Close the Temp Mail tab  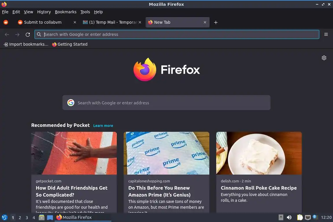140,22
